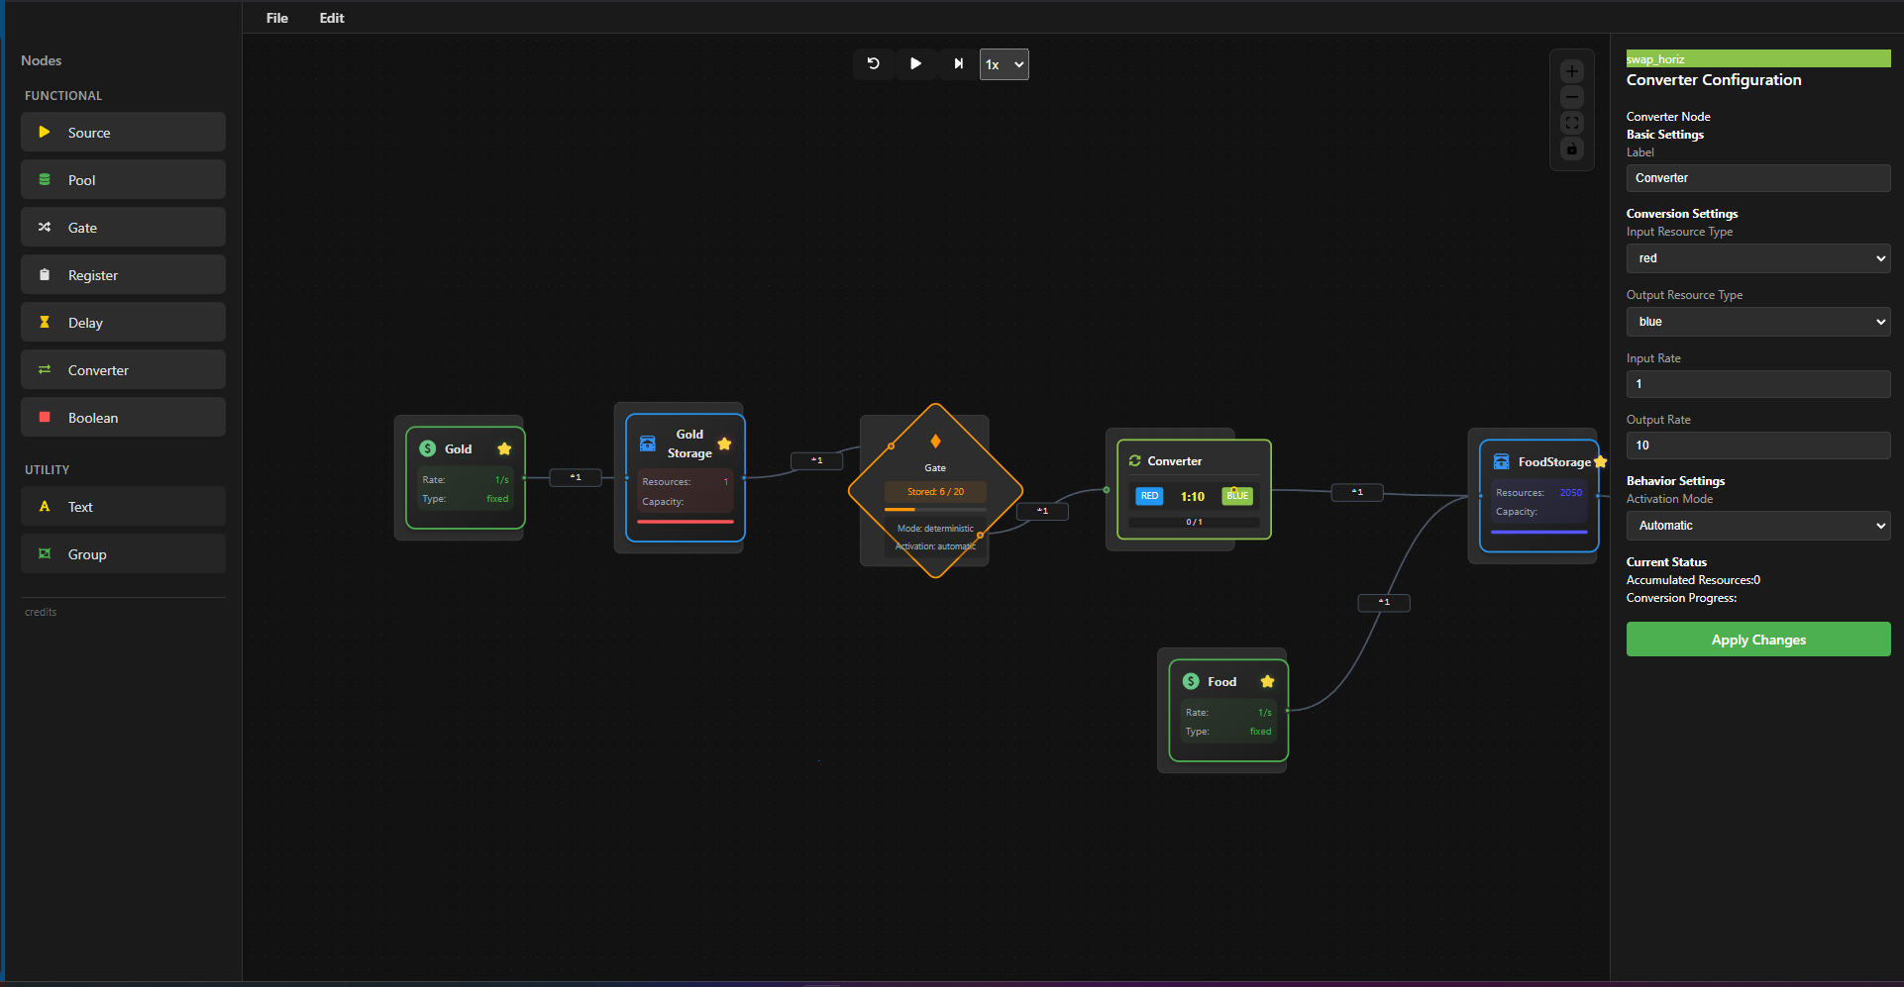This screenshot has height=987, width=1904.
Task: Add a Delay node from sidebar
Action: click(123, 323)
